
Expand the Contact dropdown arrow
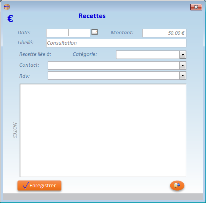183,65
